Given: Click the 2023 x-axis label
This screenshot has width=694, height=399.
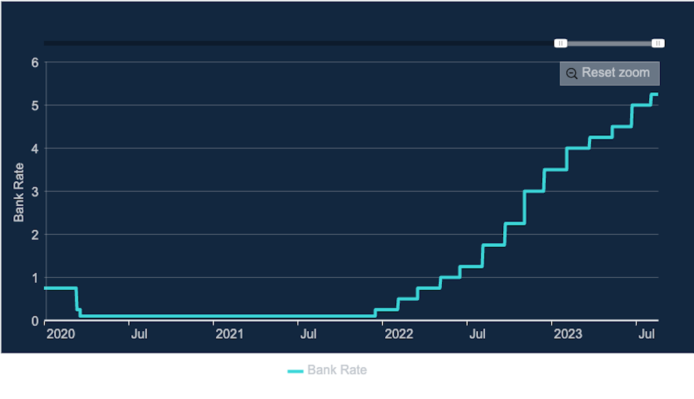Looking at the screenshot, I should pos(568,334).
